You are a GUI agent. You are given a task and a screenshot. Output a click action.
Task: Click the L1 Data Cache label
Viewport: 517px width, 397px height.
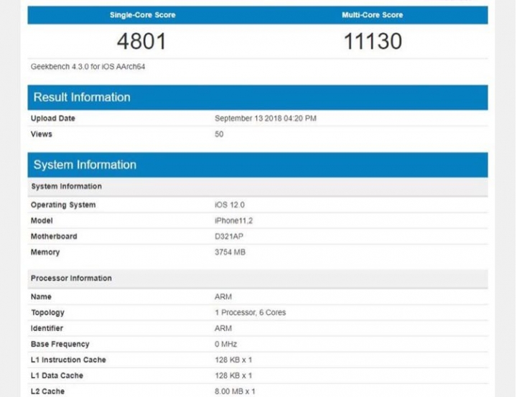pyautogui.click(x=57, y=375)
